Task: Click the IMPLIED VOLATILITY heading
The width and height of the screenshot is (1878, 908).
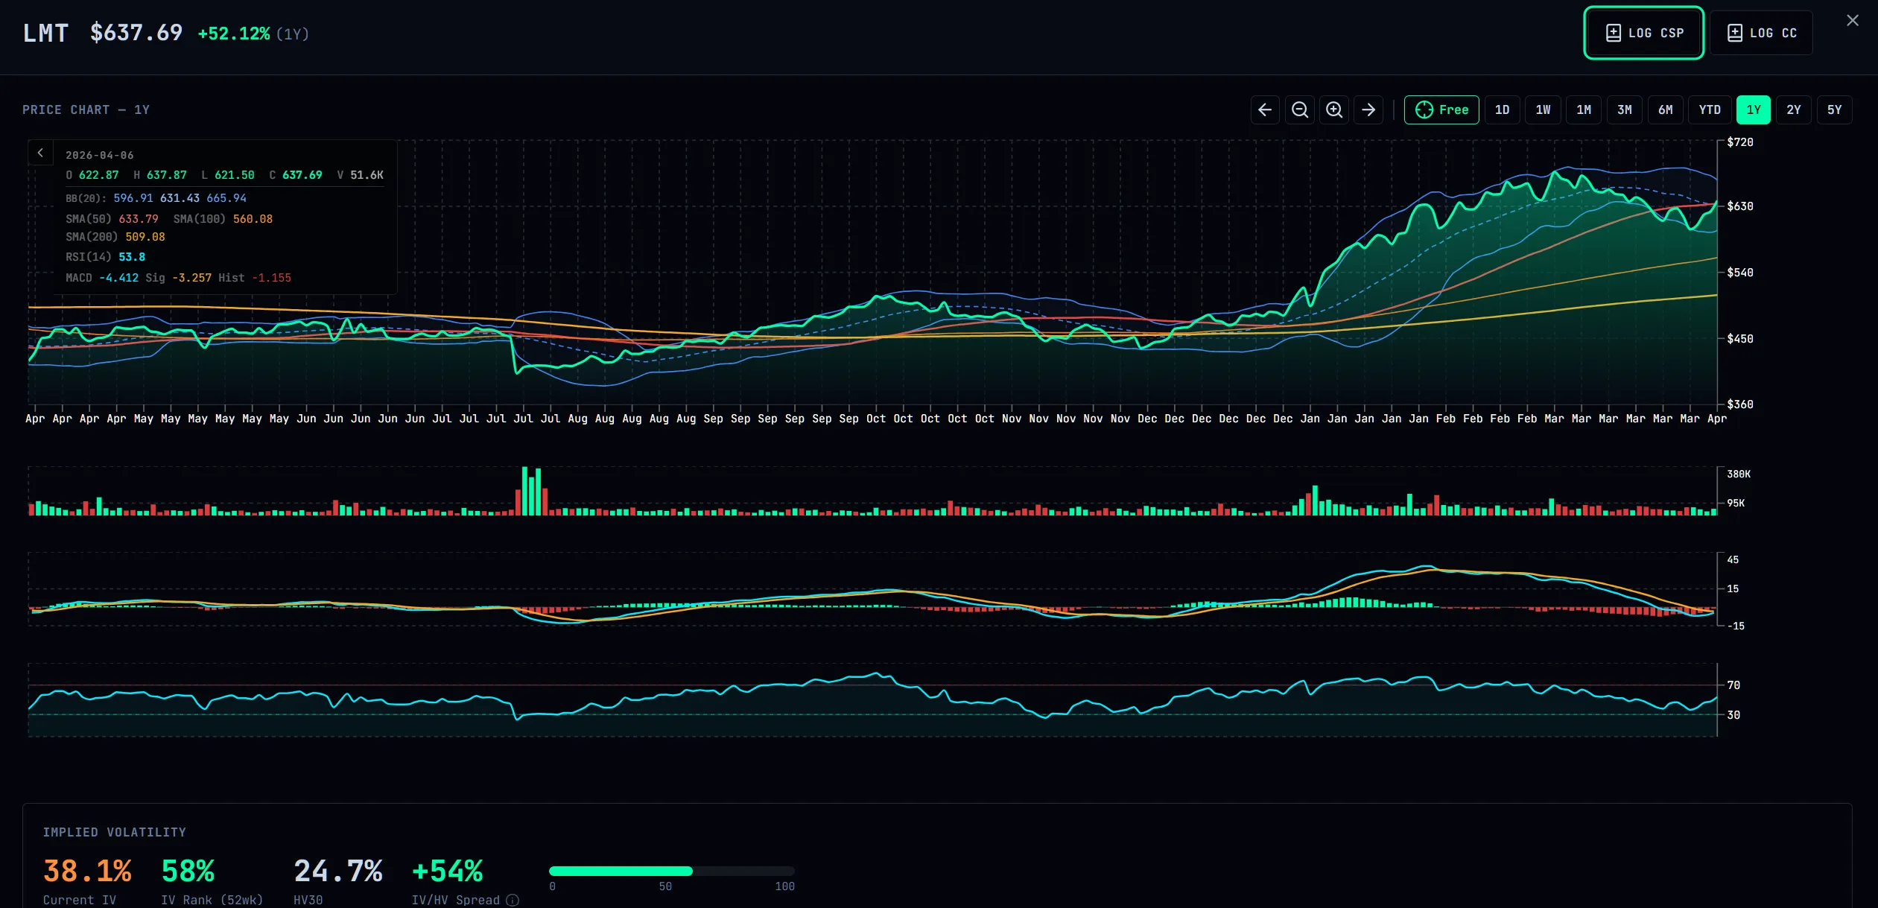Action: point(115,832)
